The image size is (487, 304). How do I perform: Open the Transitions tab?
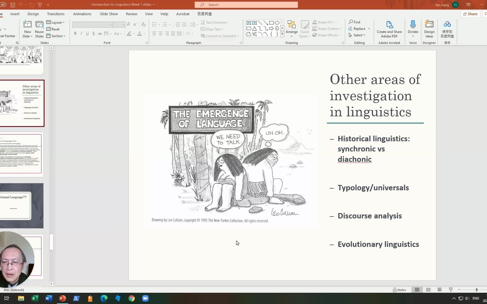56,14
